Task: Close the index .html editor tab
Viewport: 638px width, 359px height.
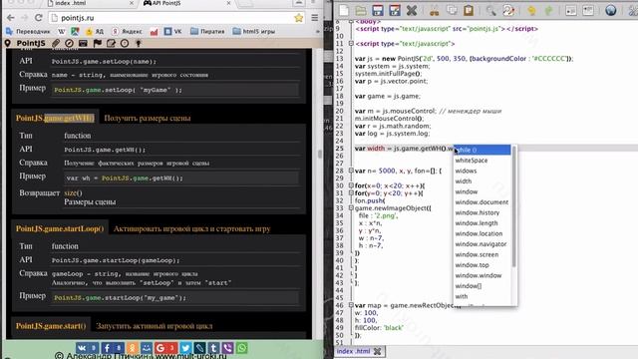Action: coord(377,351)
